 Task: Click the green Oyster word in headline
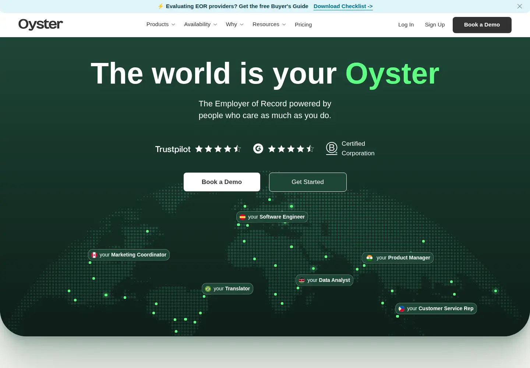pos(392,74)
